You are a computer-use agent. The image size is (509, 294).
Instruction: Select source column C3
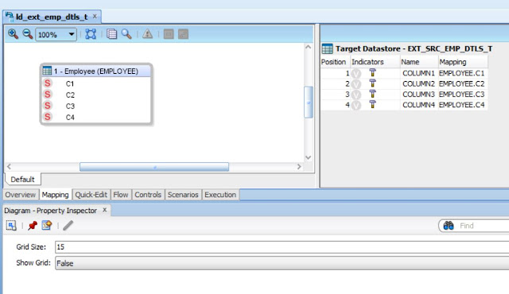pyautogui.click(x=70, y=106)
